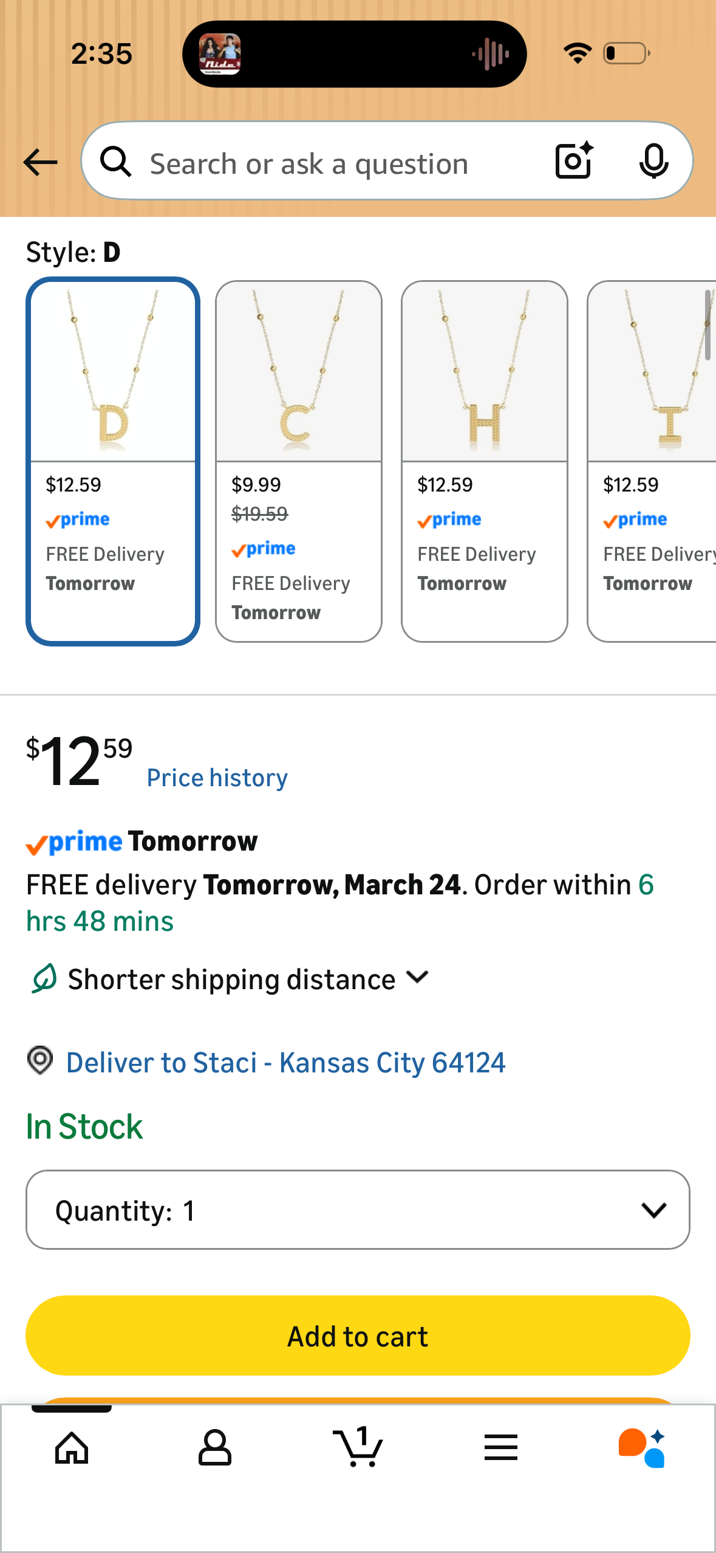Image resolution: width=716 pixels, height=1553 pixels.
Task: Go to Home tab in bottom bar
Action: pyautogui.click(x=72, y=1447)
